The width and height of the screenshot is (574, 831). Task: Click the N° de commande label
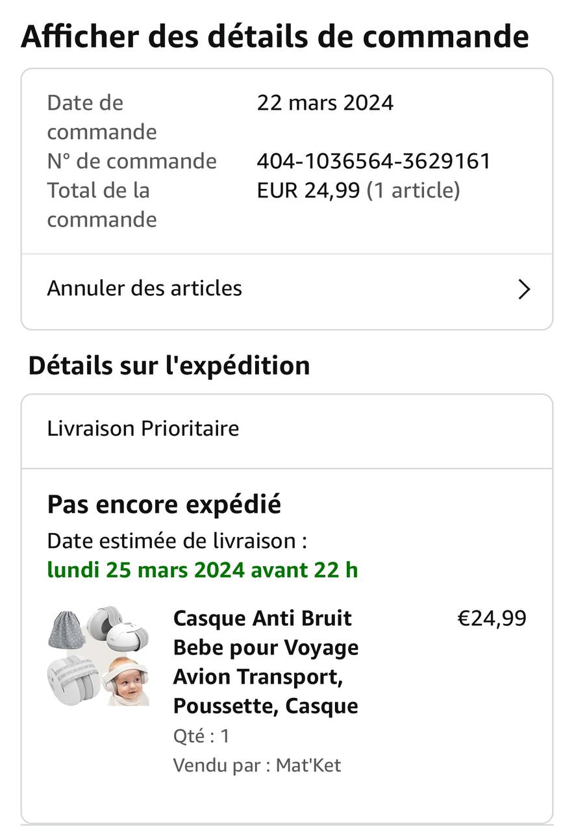click(132, 161)
